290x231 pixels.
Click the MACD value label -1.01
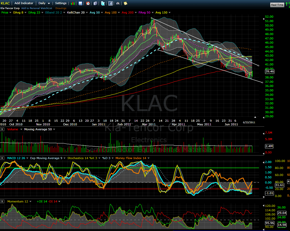pos(269,193)
